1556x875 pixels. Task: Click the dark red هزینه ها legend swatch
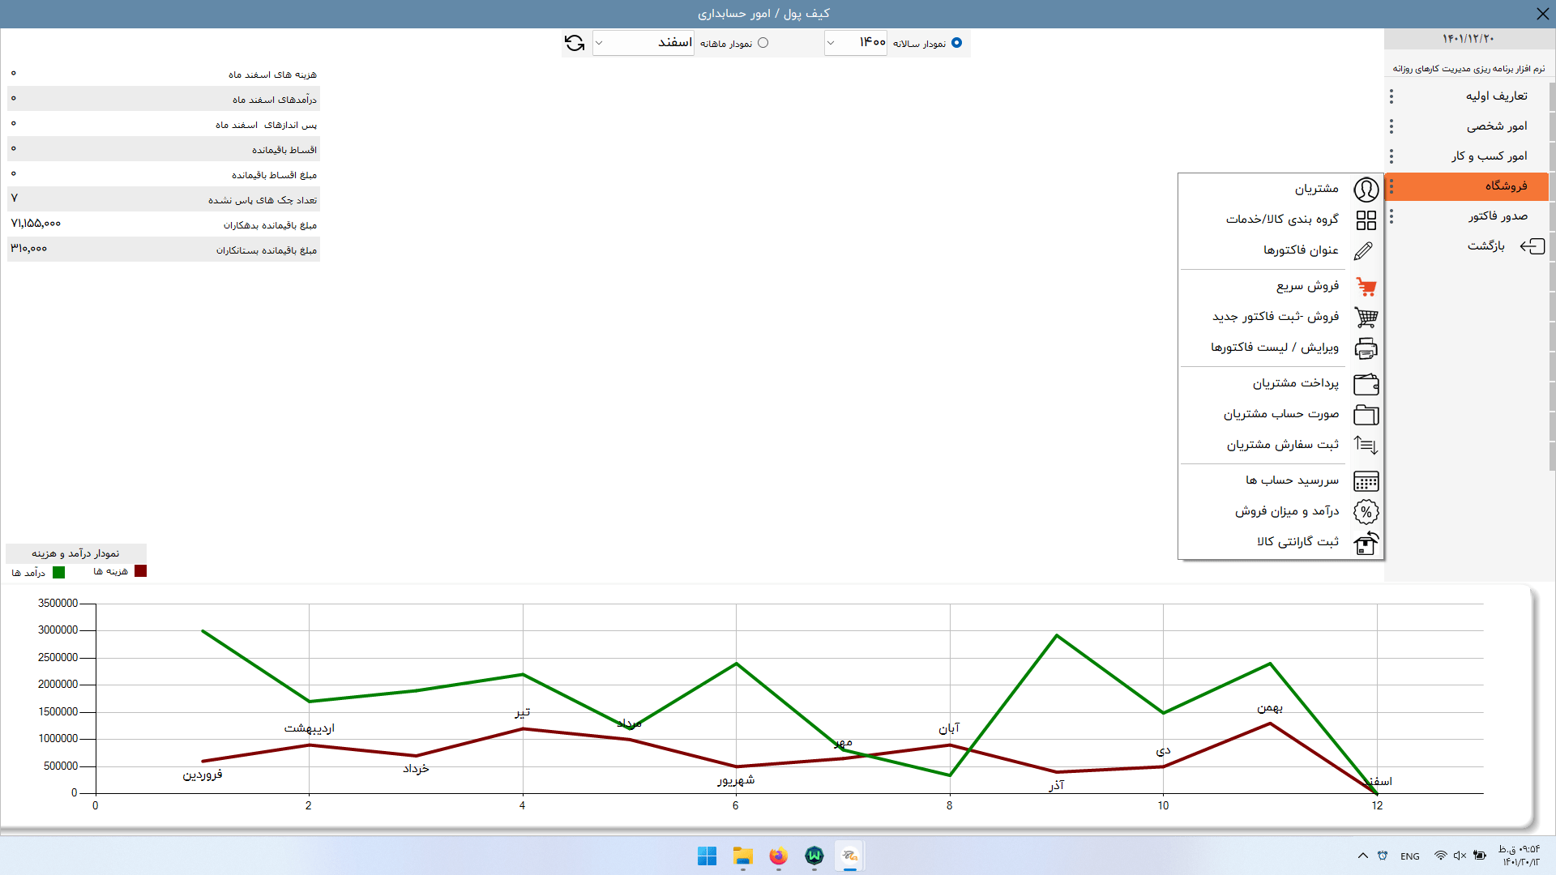click(140, 571)
